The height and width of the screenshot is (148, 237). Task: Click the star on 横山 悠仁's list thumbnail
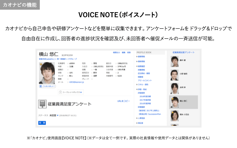[172, 99]
